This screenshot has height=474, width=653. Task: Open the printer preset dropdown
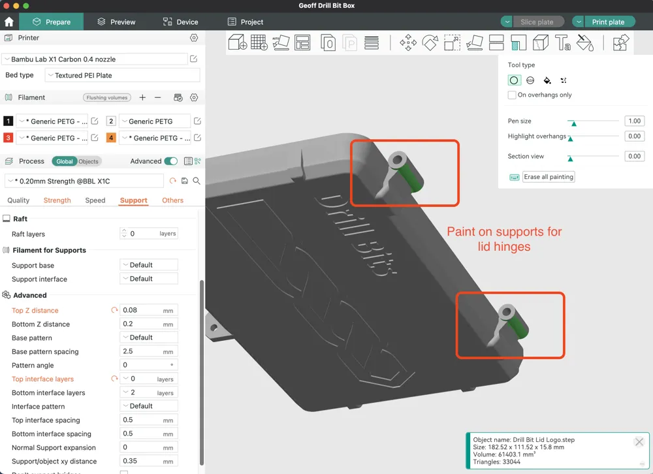95,59
